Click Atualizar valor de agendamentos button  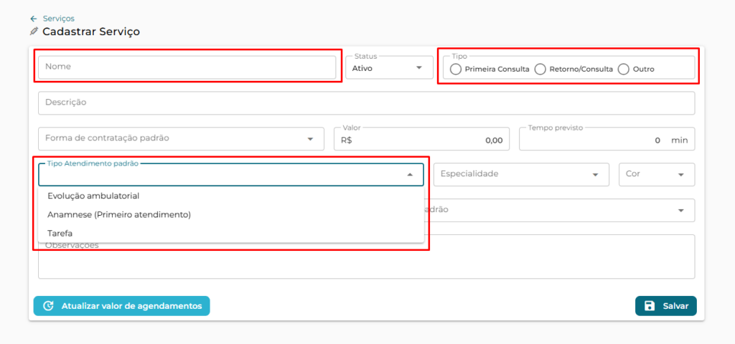(121, 306)
